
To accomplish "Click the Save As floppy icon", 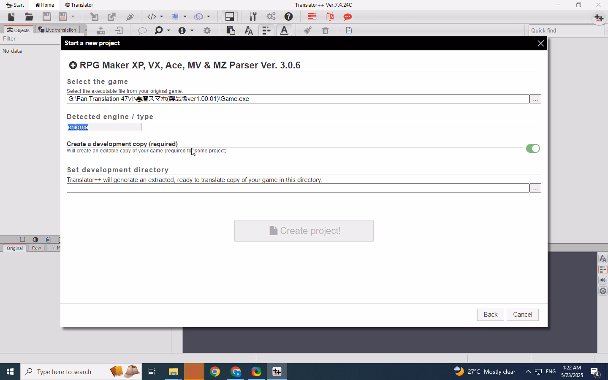I will pyautogui.click(x=63, y=16).
